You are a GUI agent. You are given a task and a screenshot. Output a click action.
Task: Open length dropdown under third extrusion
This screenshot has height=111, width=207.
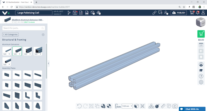click(x=27, y=54)
